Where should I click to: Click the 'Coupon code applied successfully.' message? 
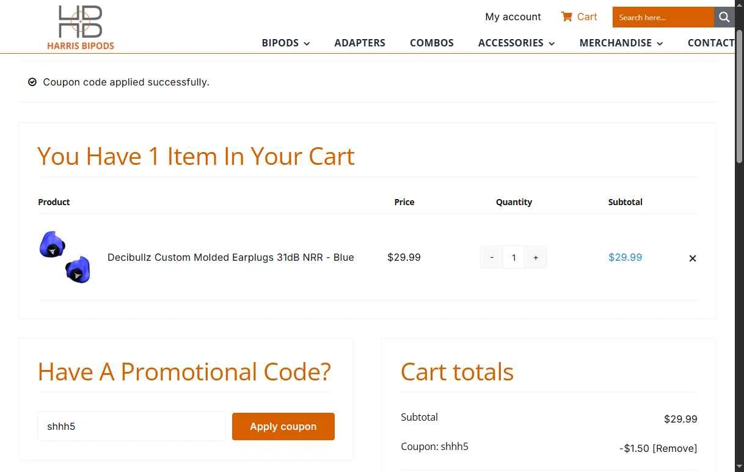[x=126, y=82]
